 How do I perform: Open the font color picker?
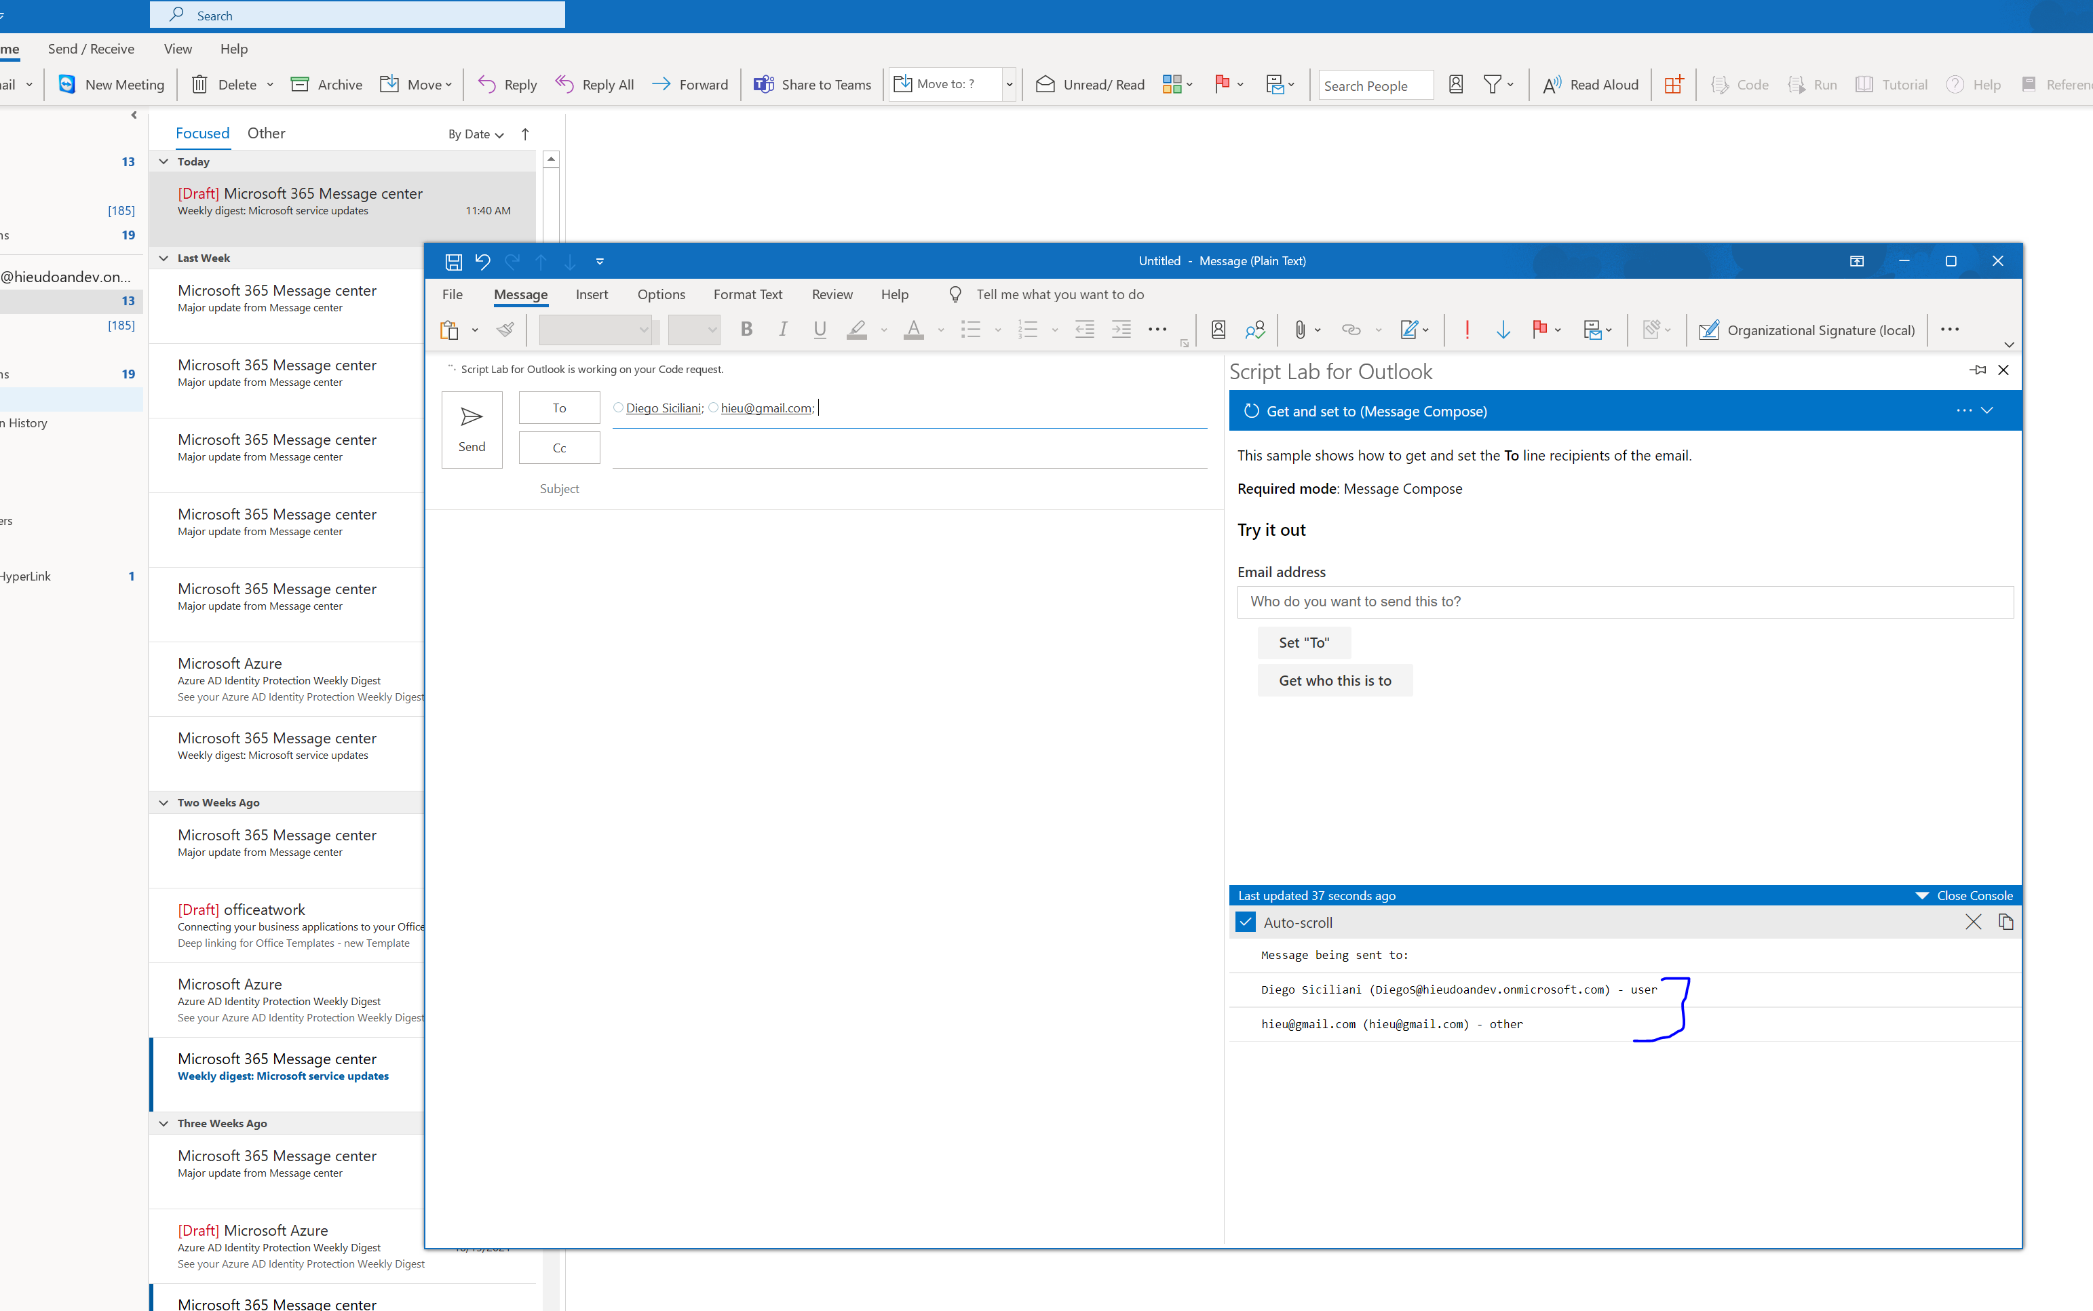click(x=941, y=331)
